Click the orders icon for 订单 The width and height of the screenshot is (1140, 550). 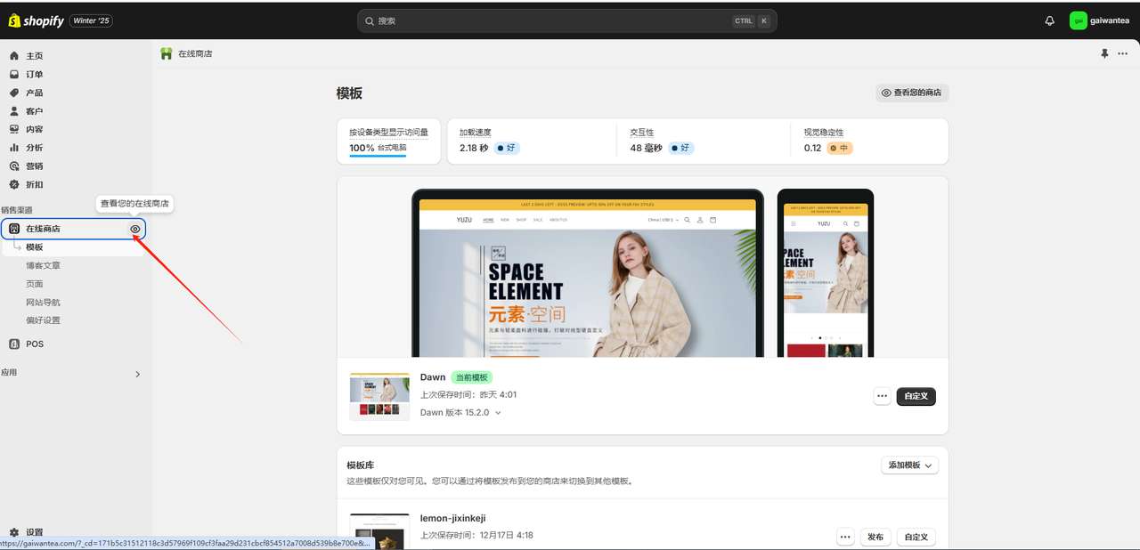14,75
